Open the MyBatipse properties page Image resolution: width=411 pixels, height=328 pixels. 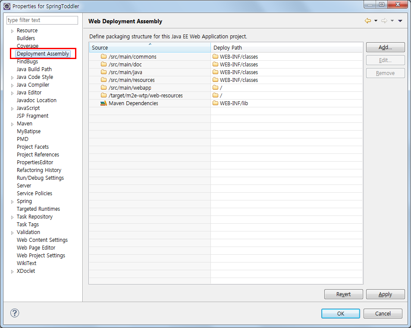28,131
